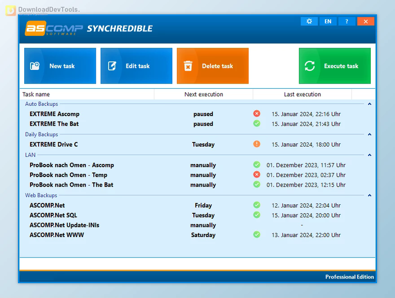This screenshot has width=395, height=298.
Task: Click the '12. Januar 2024, 22:04 Uhr' timestamp
Action: 306,205
